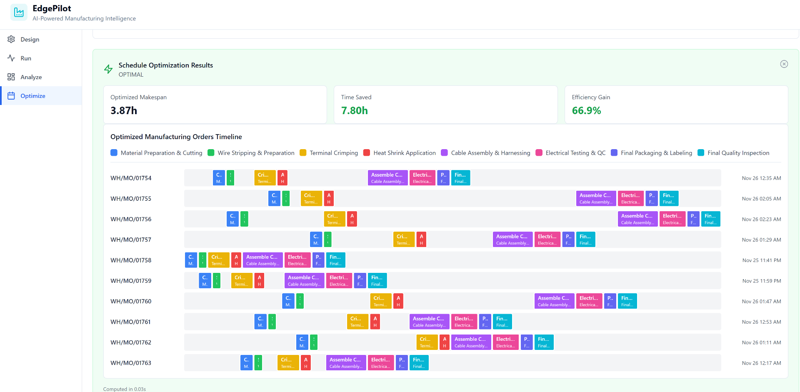Click the Run activity pulse icon
Viewport: 800px width, 392px height.
pos(11,58)
